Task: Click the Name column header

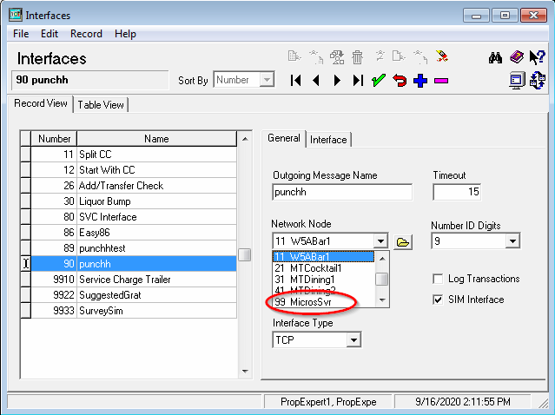Action: [x=156, y=139]
